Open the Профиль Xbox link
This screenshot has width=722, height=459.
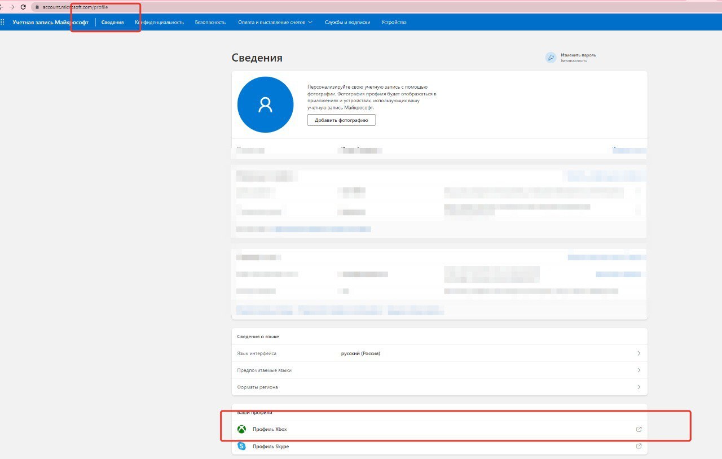[x=270, y=430]
